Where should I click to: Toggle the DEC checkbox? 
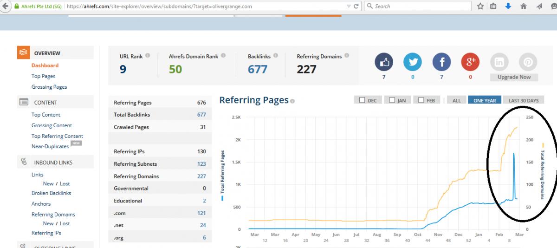(362, 100)
